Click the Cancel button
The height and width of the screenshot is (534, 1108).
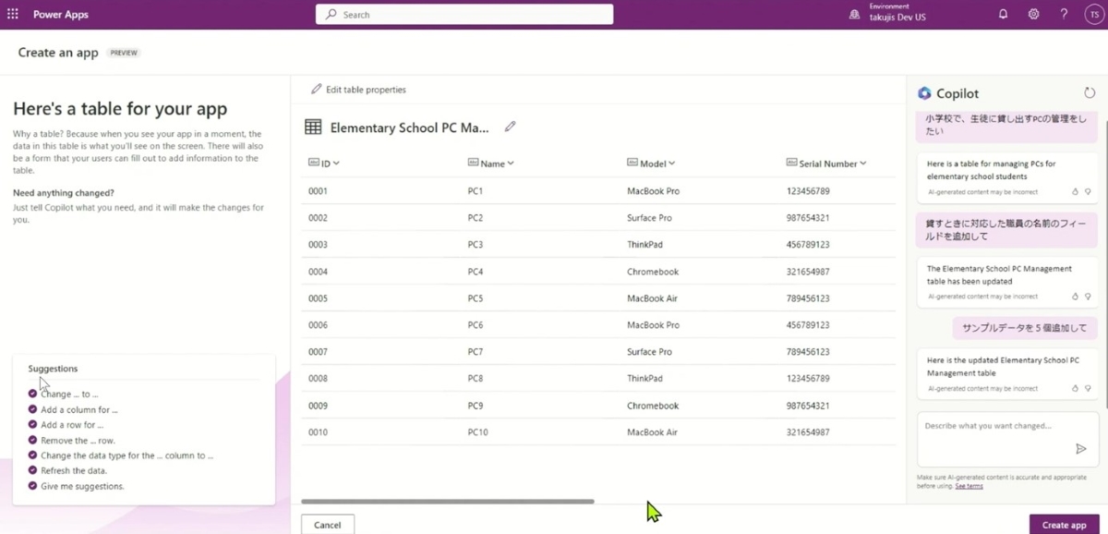[328, 525]
